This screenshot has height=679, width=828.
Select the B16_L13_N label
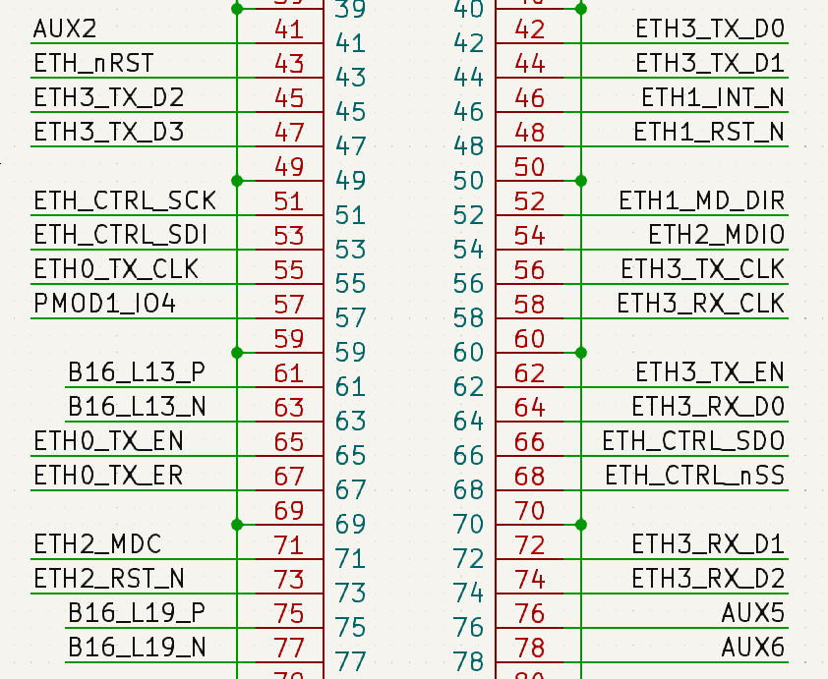137,407
